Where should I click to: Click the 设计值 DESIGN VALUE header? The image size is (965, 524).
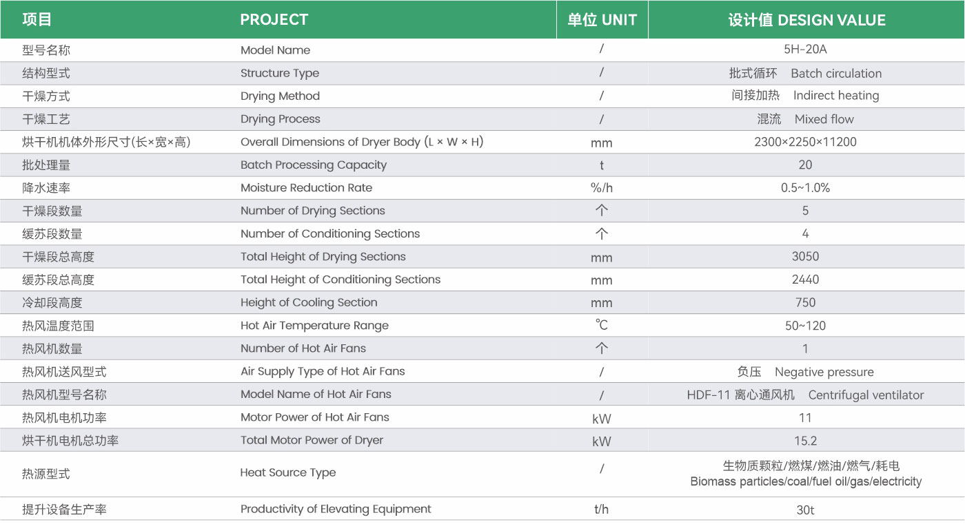[x=806, y=20]
